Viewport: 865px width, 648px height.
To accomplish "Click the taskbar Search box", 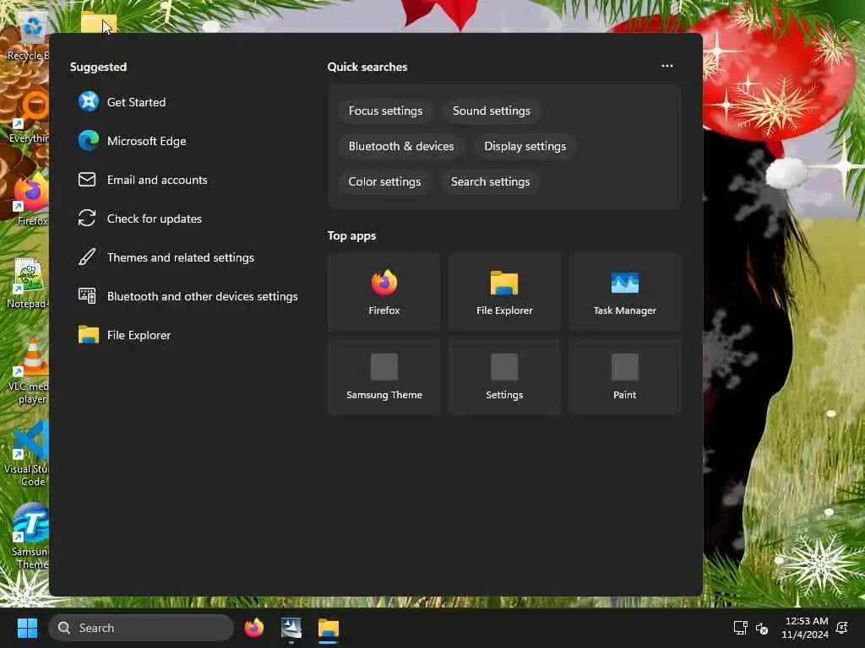I will 141,628.
